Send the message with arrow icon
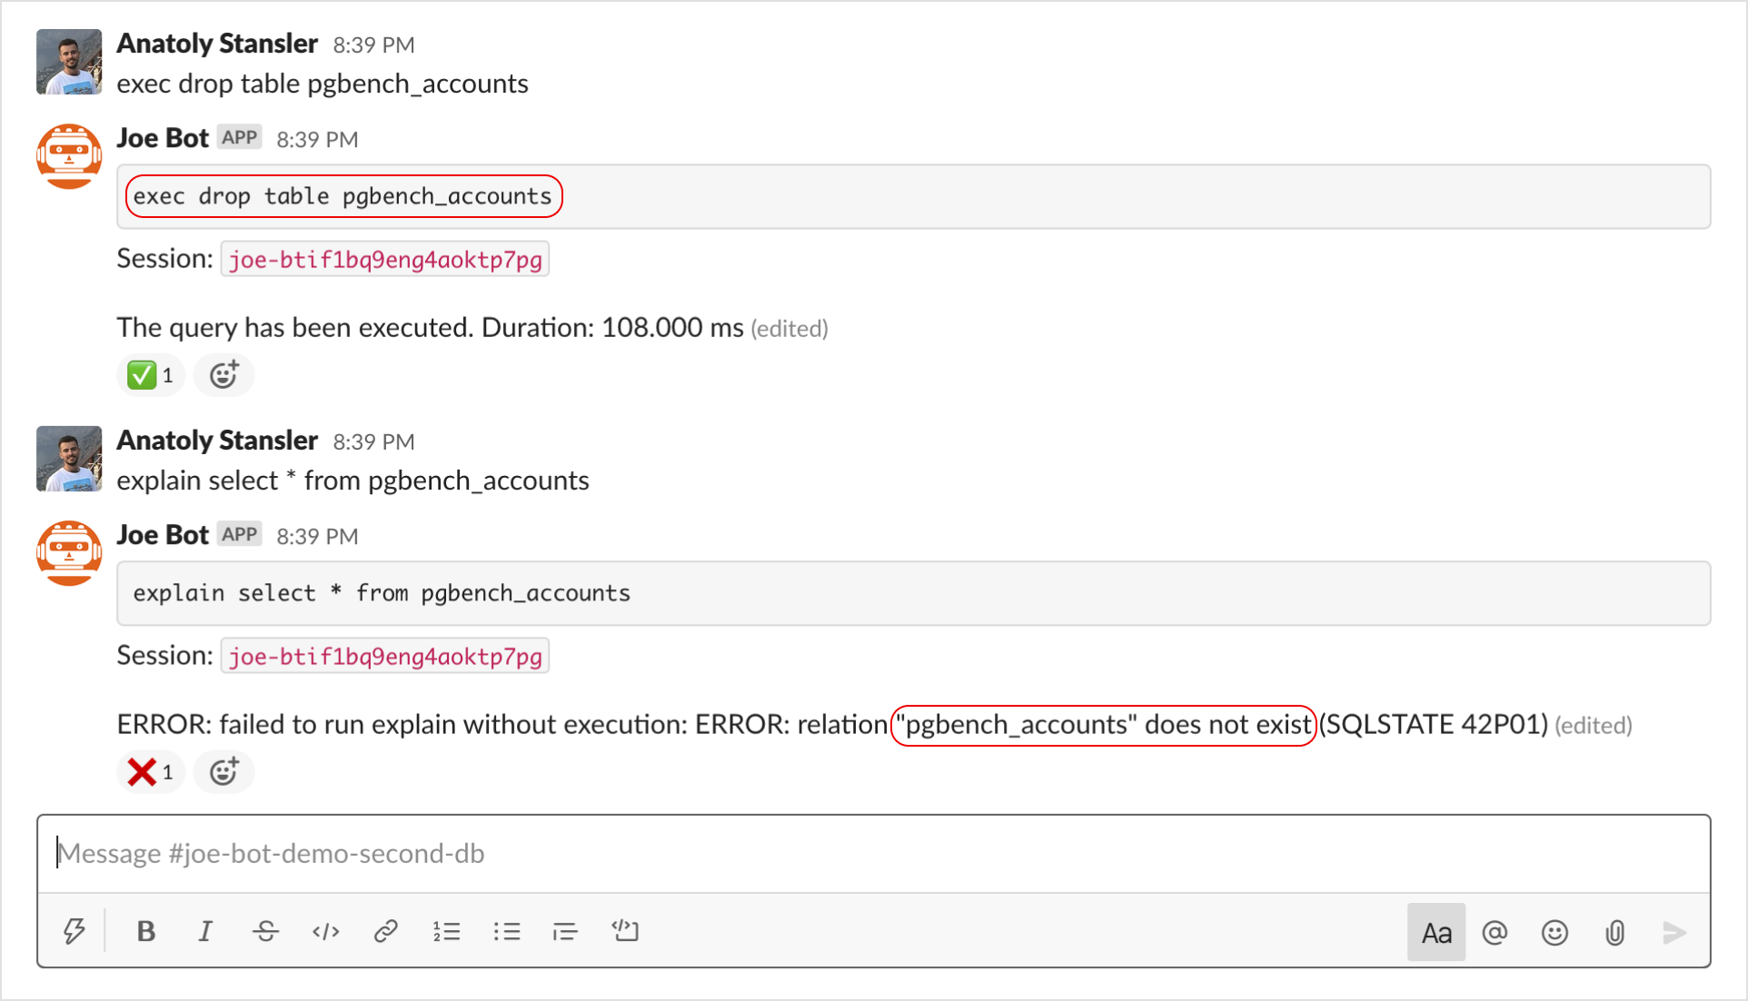 point(1674,932)
